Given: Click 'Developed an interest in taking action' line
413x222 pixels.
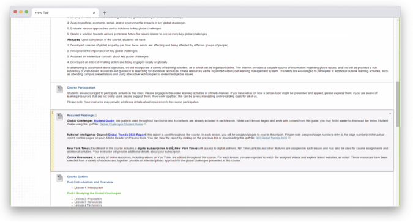Looking at the screenshot, I should [117, 62].
